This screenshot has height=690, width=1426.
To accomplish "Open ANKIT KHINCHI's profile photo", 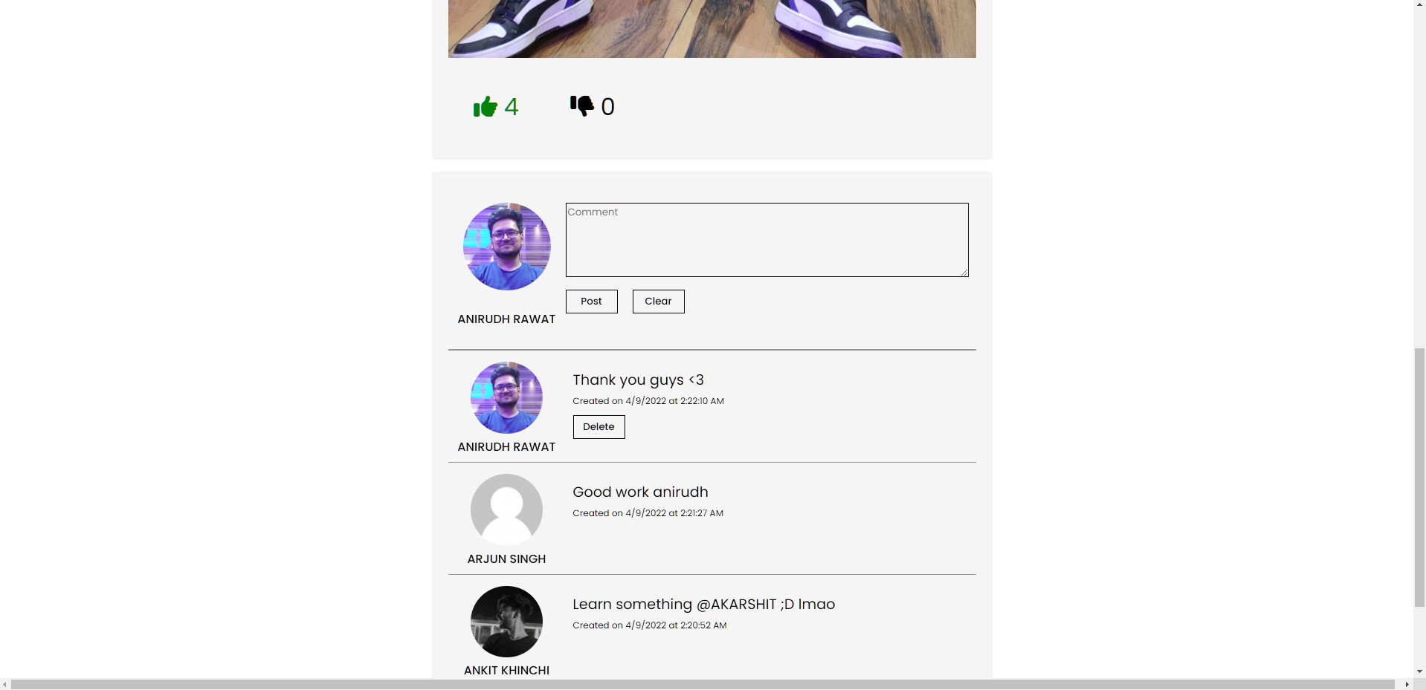I will 506,622.
